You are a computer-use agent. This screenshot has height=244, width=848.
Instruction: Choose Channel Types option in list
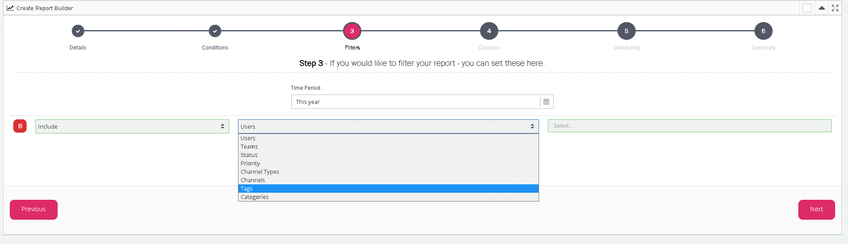260,172
